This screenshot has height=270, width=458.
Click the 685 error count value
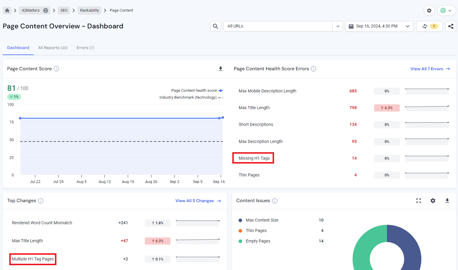pyautogui.click(x=353, y=91)
